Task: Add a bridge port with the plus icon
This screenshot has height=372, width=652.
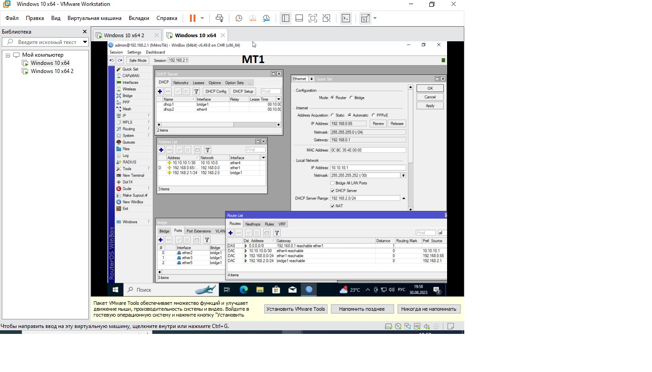Action: pyautogui.click(x=160, y=240)
